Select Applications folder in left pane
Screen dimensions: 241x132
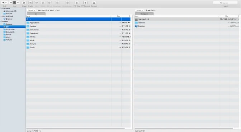78,23
